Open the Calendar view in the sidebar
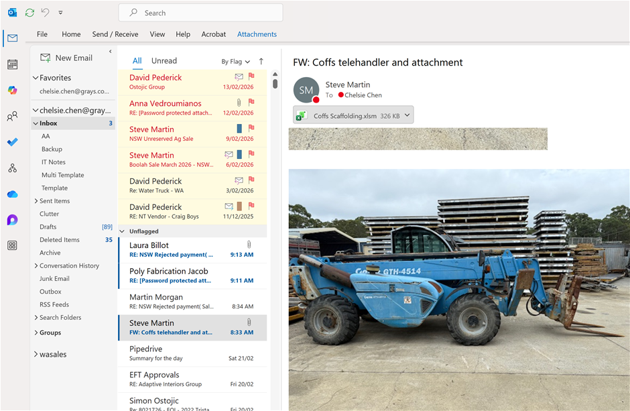 tap(12, 64)
